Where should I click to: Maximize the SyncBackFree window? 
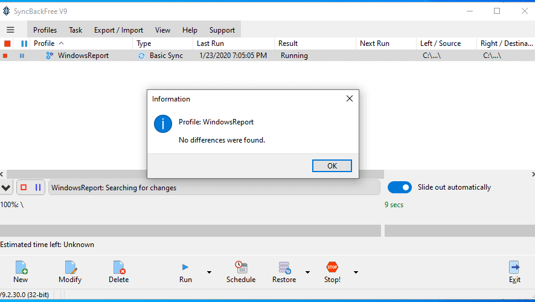497,11
